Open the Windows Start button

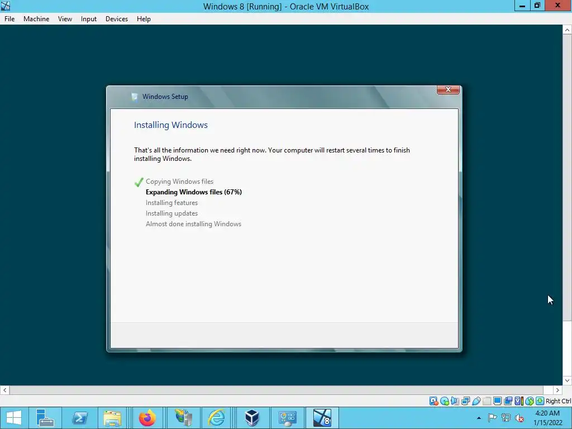click(14, 418)
